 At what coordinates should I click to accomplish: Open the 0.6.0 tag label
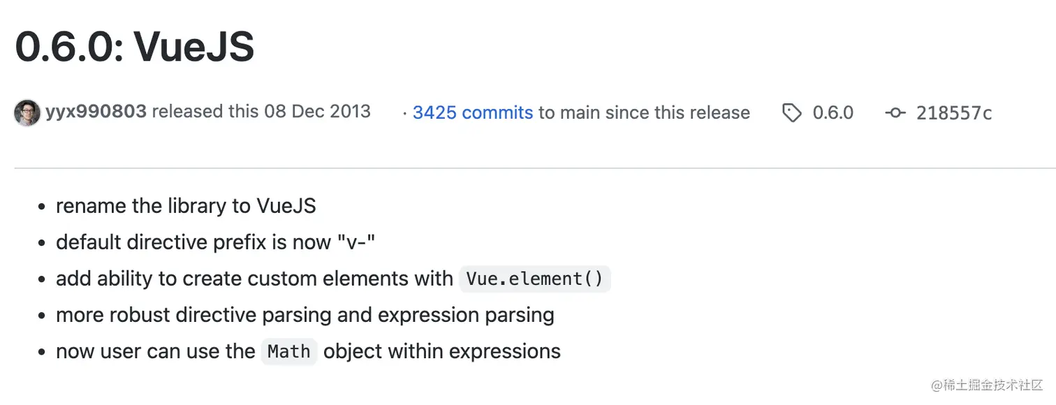click(x=833, y=113)
